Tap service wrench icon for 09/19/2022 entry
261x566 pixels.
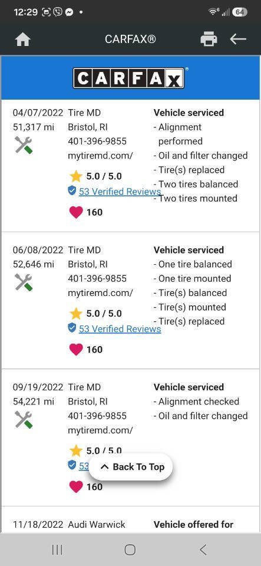point(24,419)
